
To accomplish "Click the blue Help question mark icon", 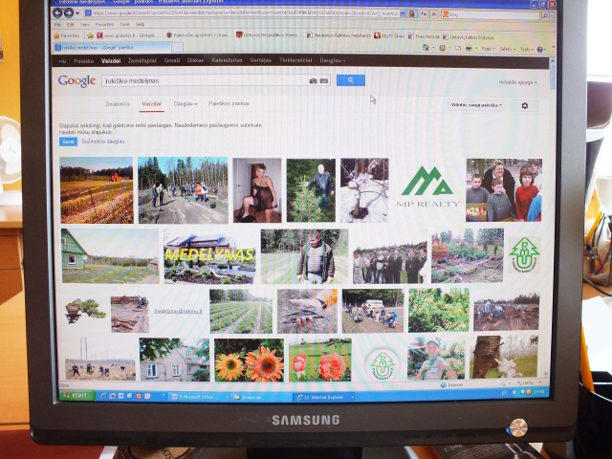I will [540, 50].
